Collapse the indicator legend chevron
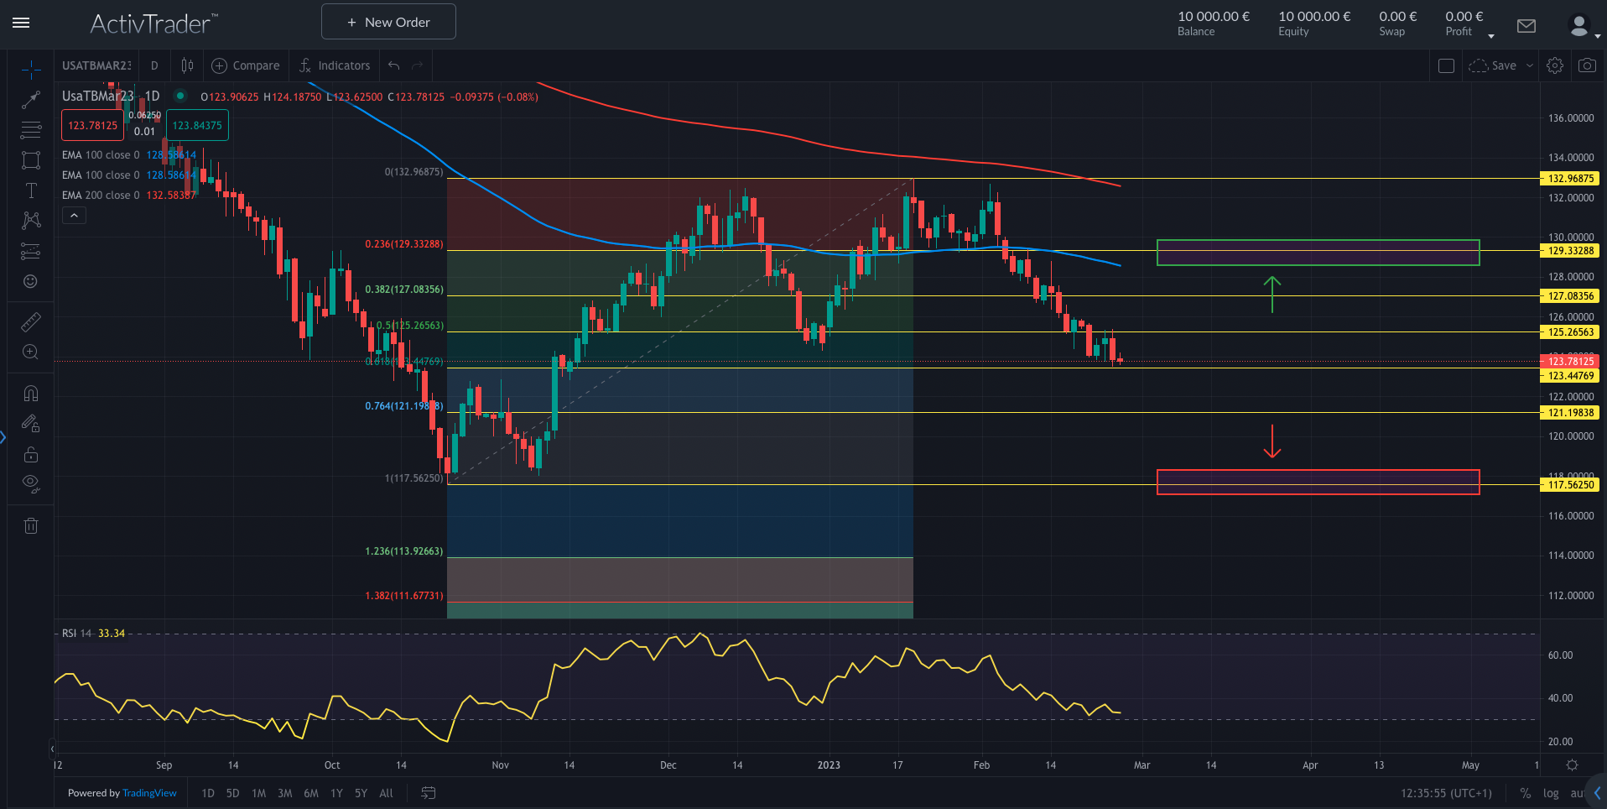The height and width of the screenshot is (809, 1607). pos(74,216)
